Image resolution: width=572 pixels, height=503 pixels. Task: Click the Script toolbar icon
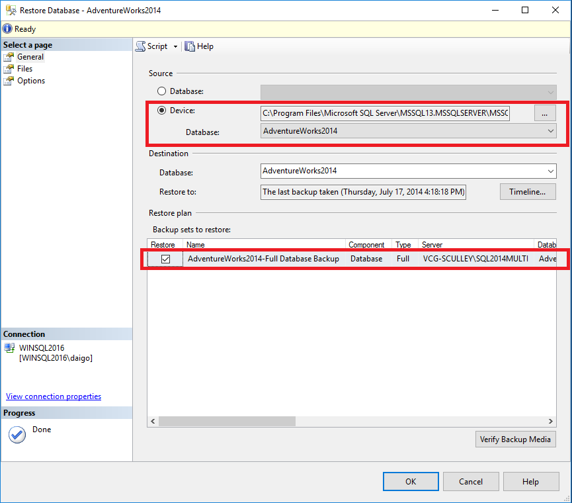click(140, 46)
